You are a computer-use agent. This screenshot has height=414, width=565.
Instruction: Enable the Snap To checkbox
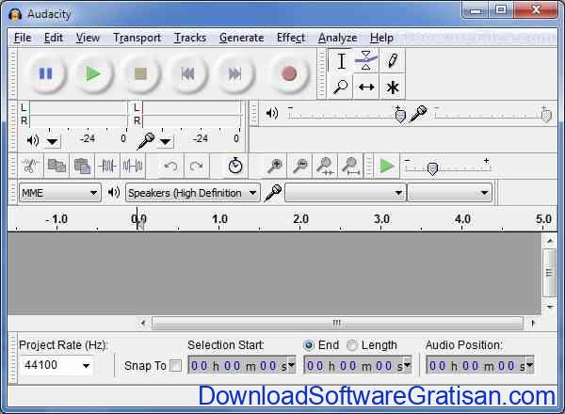(x=175, y=366)
